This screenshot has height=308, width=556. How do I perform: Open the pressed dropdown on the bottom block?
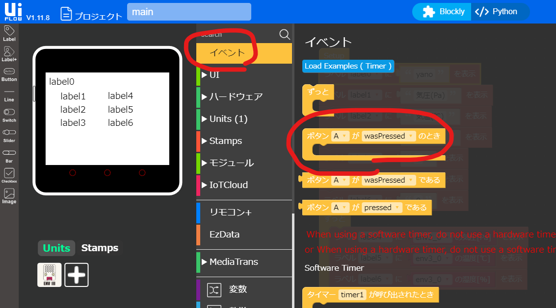coord(382,207)
